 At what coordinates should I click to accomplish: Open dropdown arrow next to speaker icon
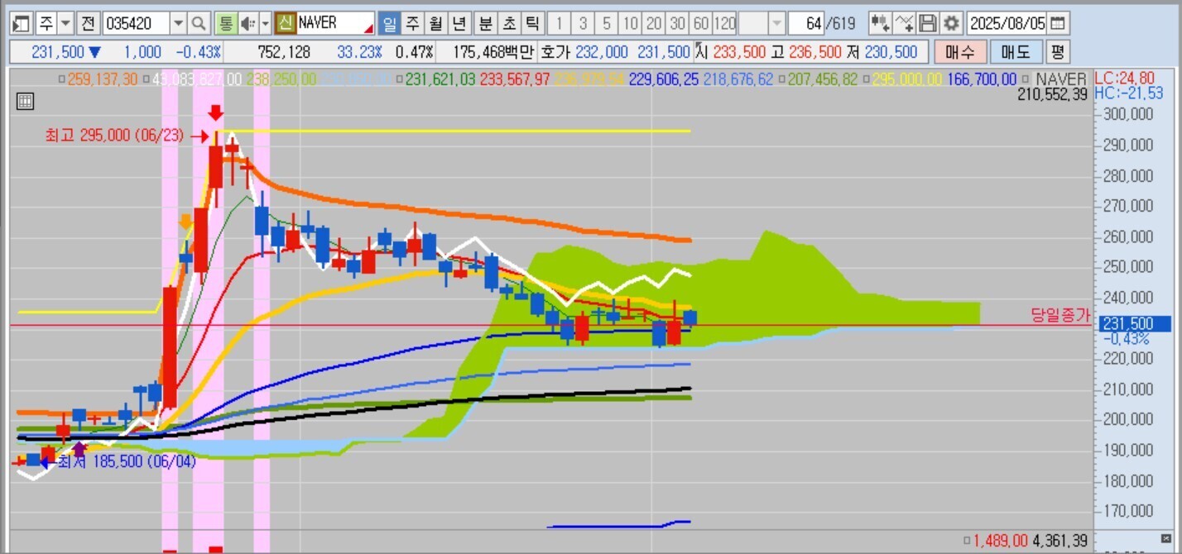pyautogui.click(x=265, y=23)
